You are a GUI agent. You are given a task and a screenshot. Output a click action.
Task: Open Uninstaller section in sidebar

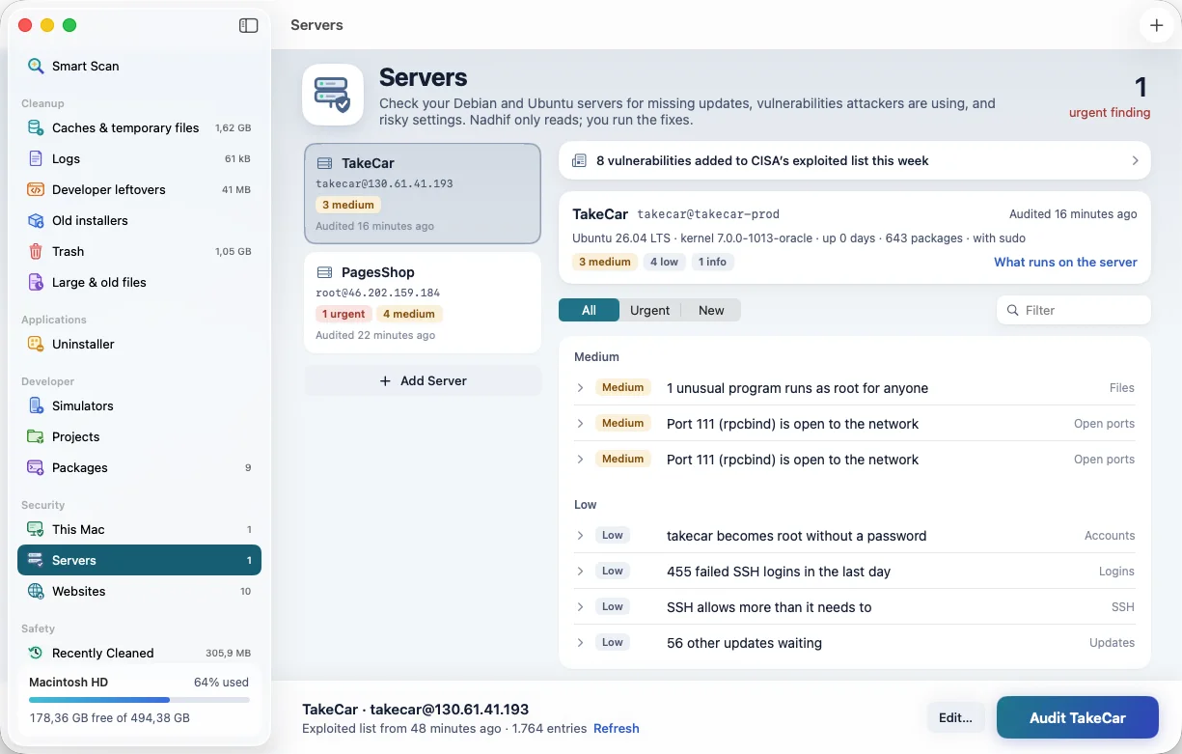[x=139, y=344]
